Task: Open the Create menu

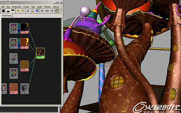Action: coord(26,7)
